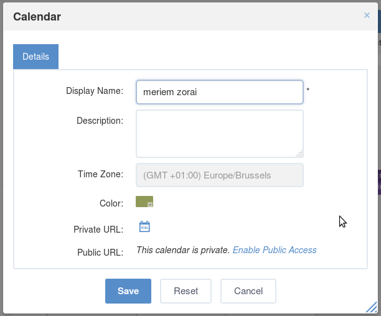Reset the calendar form

pyautogui.click(x=186, y=291)
